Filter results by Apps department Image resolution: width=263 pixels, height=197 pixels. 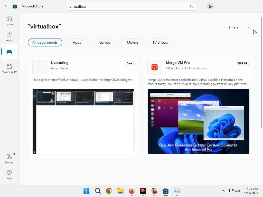(x=77, y=42)
